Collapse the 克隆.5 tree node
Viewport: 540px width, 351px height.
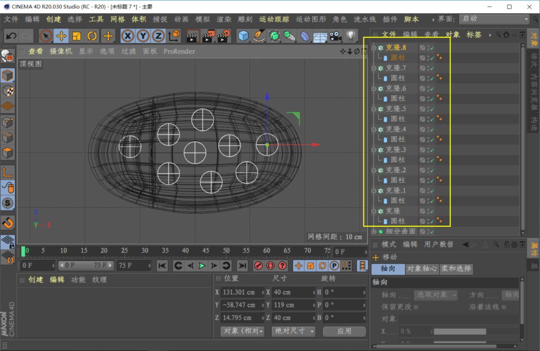[373, 109]
